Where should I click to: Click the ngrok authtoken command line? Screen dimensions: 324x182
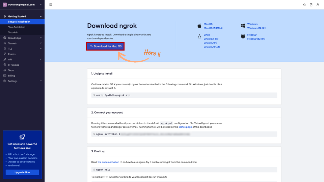(x=184, y=134)
